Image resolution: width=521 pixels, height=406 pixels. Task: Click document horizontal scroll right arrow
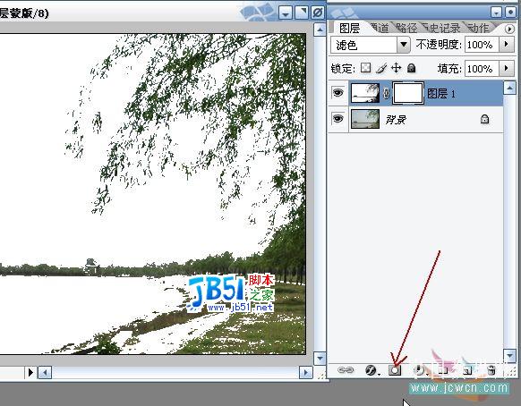306,373
